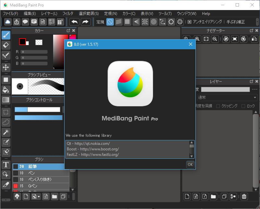260x209 pixels.
Task: Delete a layer with the trash icon
Action: [243, 196]
